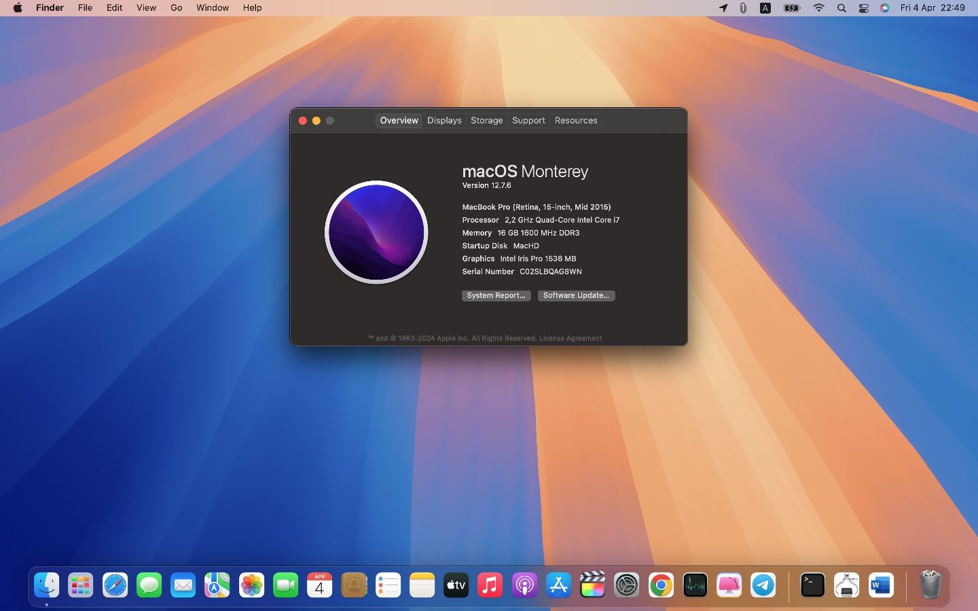The width and height of the screenshot is (978, 611).
Task: Launch Apple TV from the Dock
Action: point(456,585)
